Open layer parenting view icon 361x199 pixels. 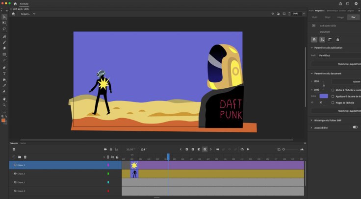[x=111, y=149]
